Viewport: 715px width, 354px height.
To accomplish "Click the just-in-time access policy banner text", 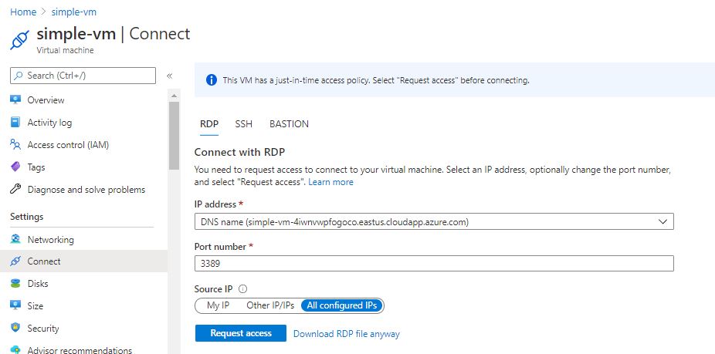I will (x=376, y=80).
